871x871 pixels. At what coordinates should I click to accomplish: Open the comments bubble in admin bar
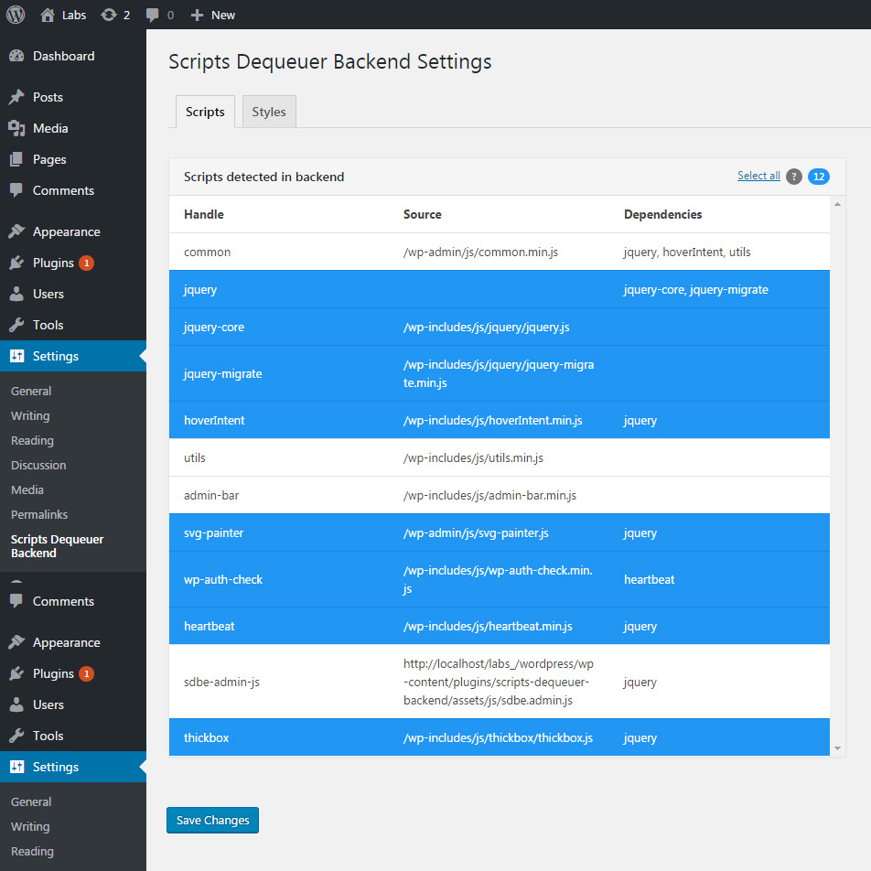click(153, 15)
